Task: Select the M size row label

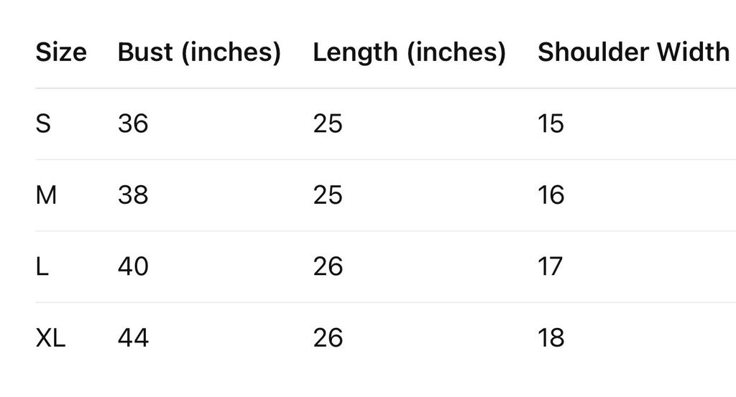Action: click(46, 195)
